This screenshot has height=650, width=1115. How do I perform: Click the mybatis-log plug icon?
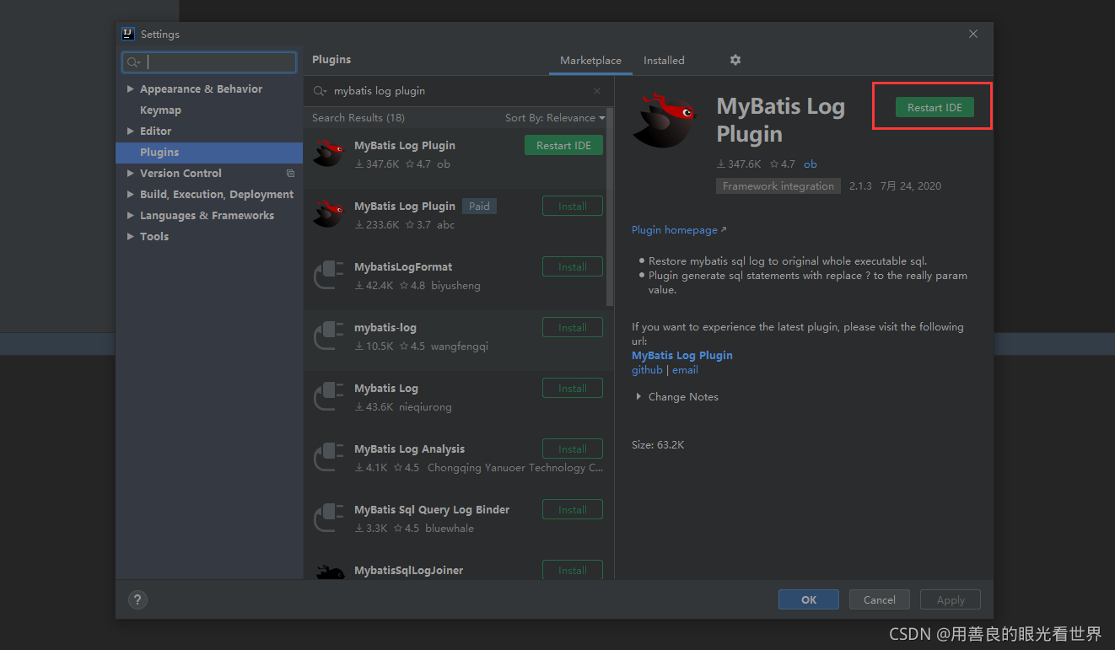pyautogui.click(x=329, y=336)
